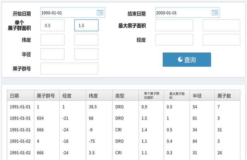Sort by the 黑子群号 column header
247x160 pixels.
[x=47, y=96]
